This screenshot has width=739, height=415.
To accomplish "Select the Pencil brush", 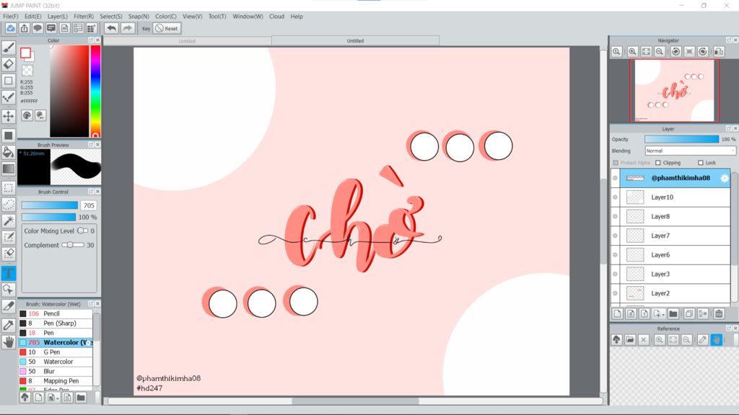I will pyautogui.click(x=56, y=313).
